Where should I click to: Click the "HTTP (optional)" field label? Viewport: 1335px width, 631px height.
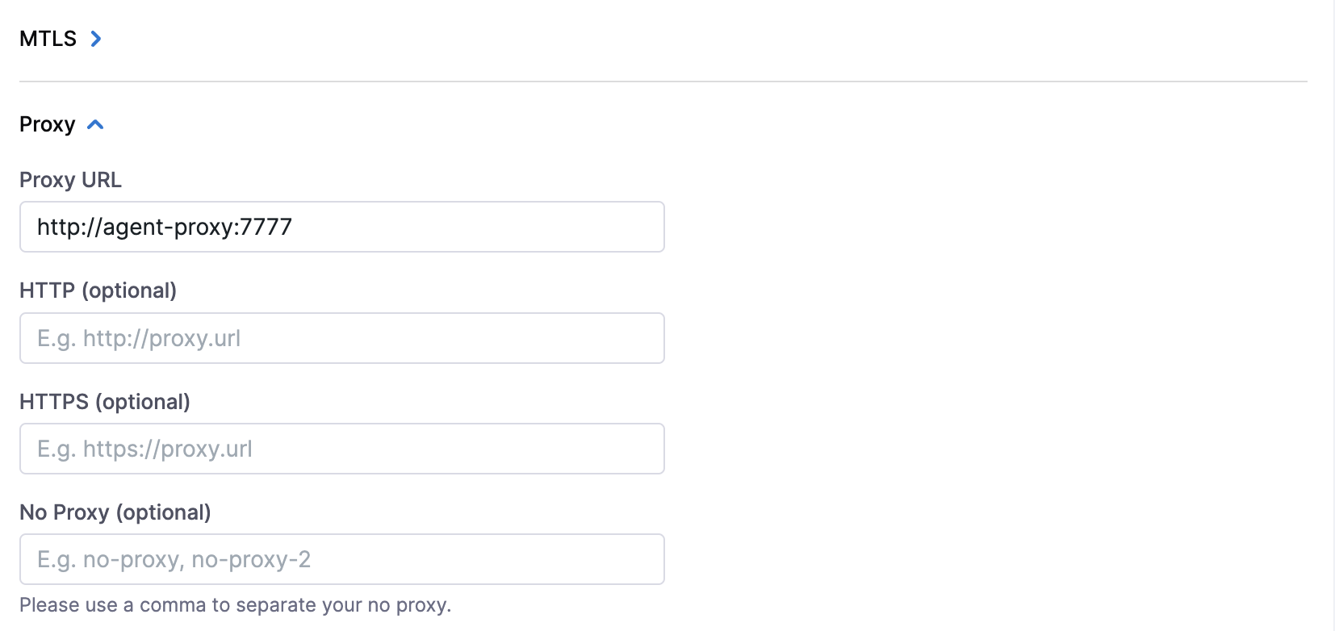[x=98, y=290]
